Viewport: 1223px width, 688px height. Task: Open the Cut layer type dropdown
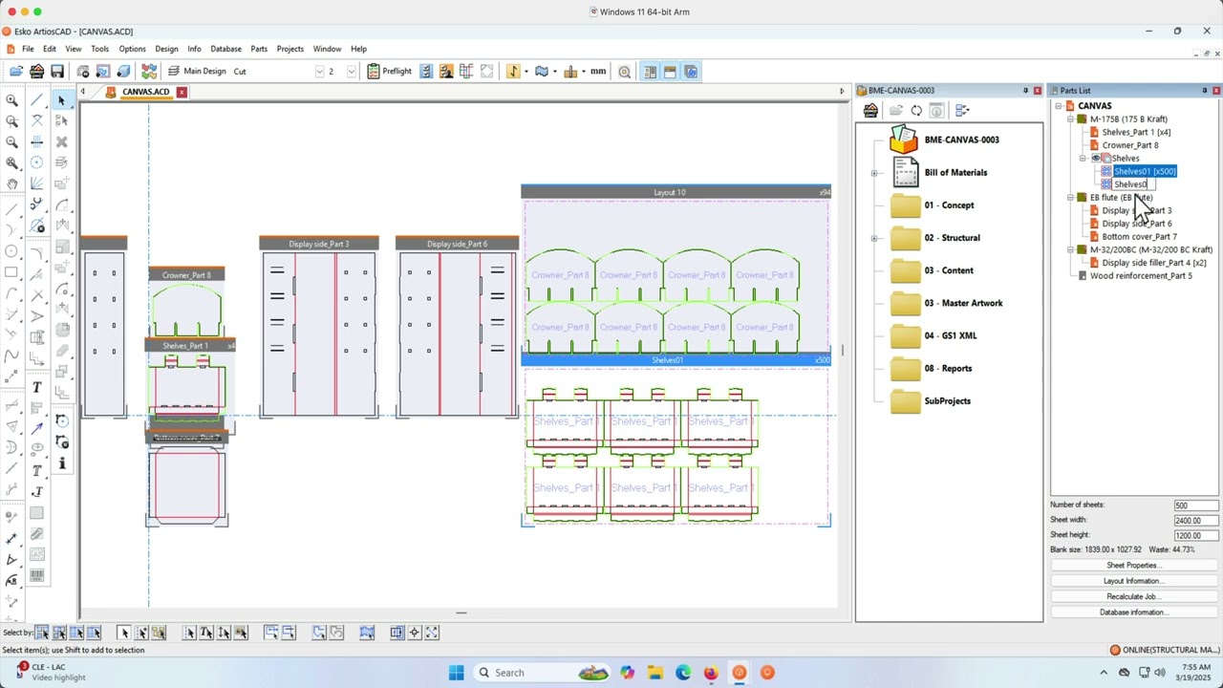(319, 72)
